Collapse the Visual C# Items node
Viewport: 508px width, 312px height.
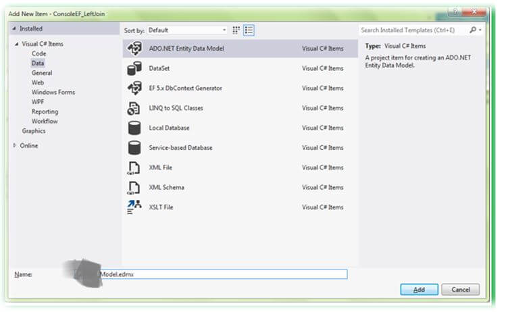click(x=16, y=44)
